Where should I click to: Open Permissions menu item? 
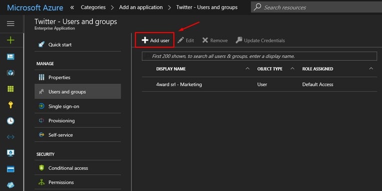tap(77, 182)
